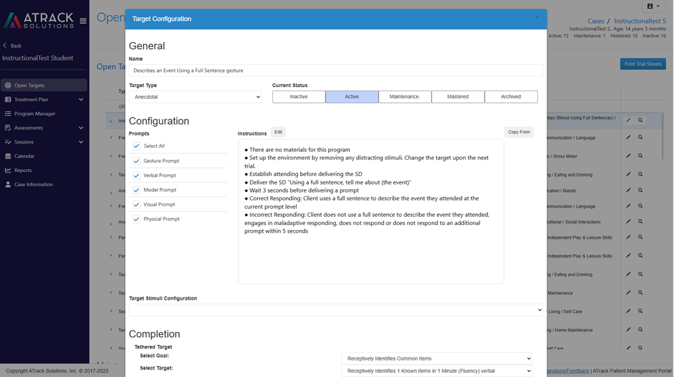Click the Calendar sidebar icon
The height and width of the screenshot is (377, 674).
click(x=8, y=156)
